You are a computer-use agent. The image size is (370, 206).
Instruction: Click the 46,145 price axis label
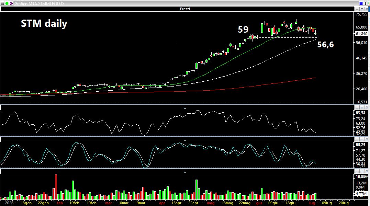pos(361,58)
